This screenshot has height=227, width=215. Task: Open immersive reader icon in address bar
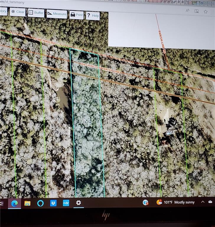click(196, 11)
